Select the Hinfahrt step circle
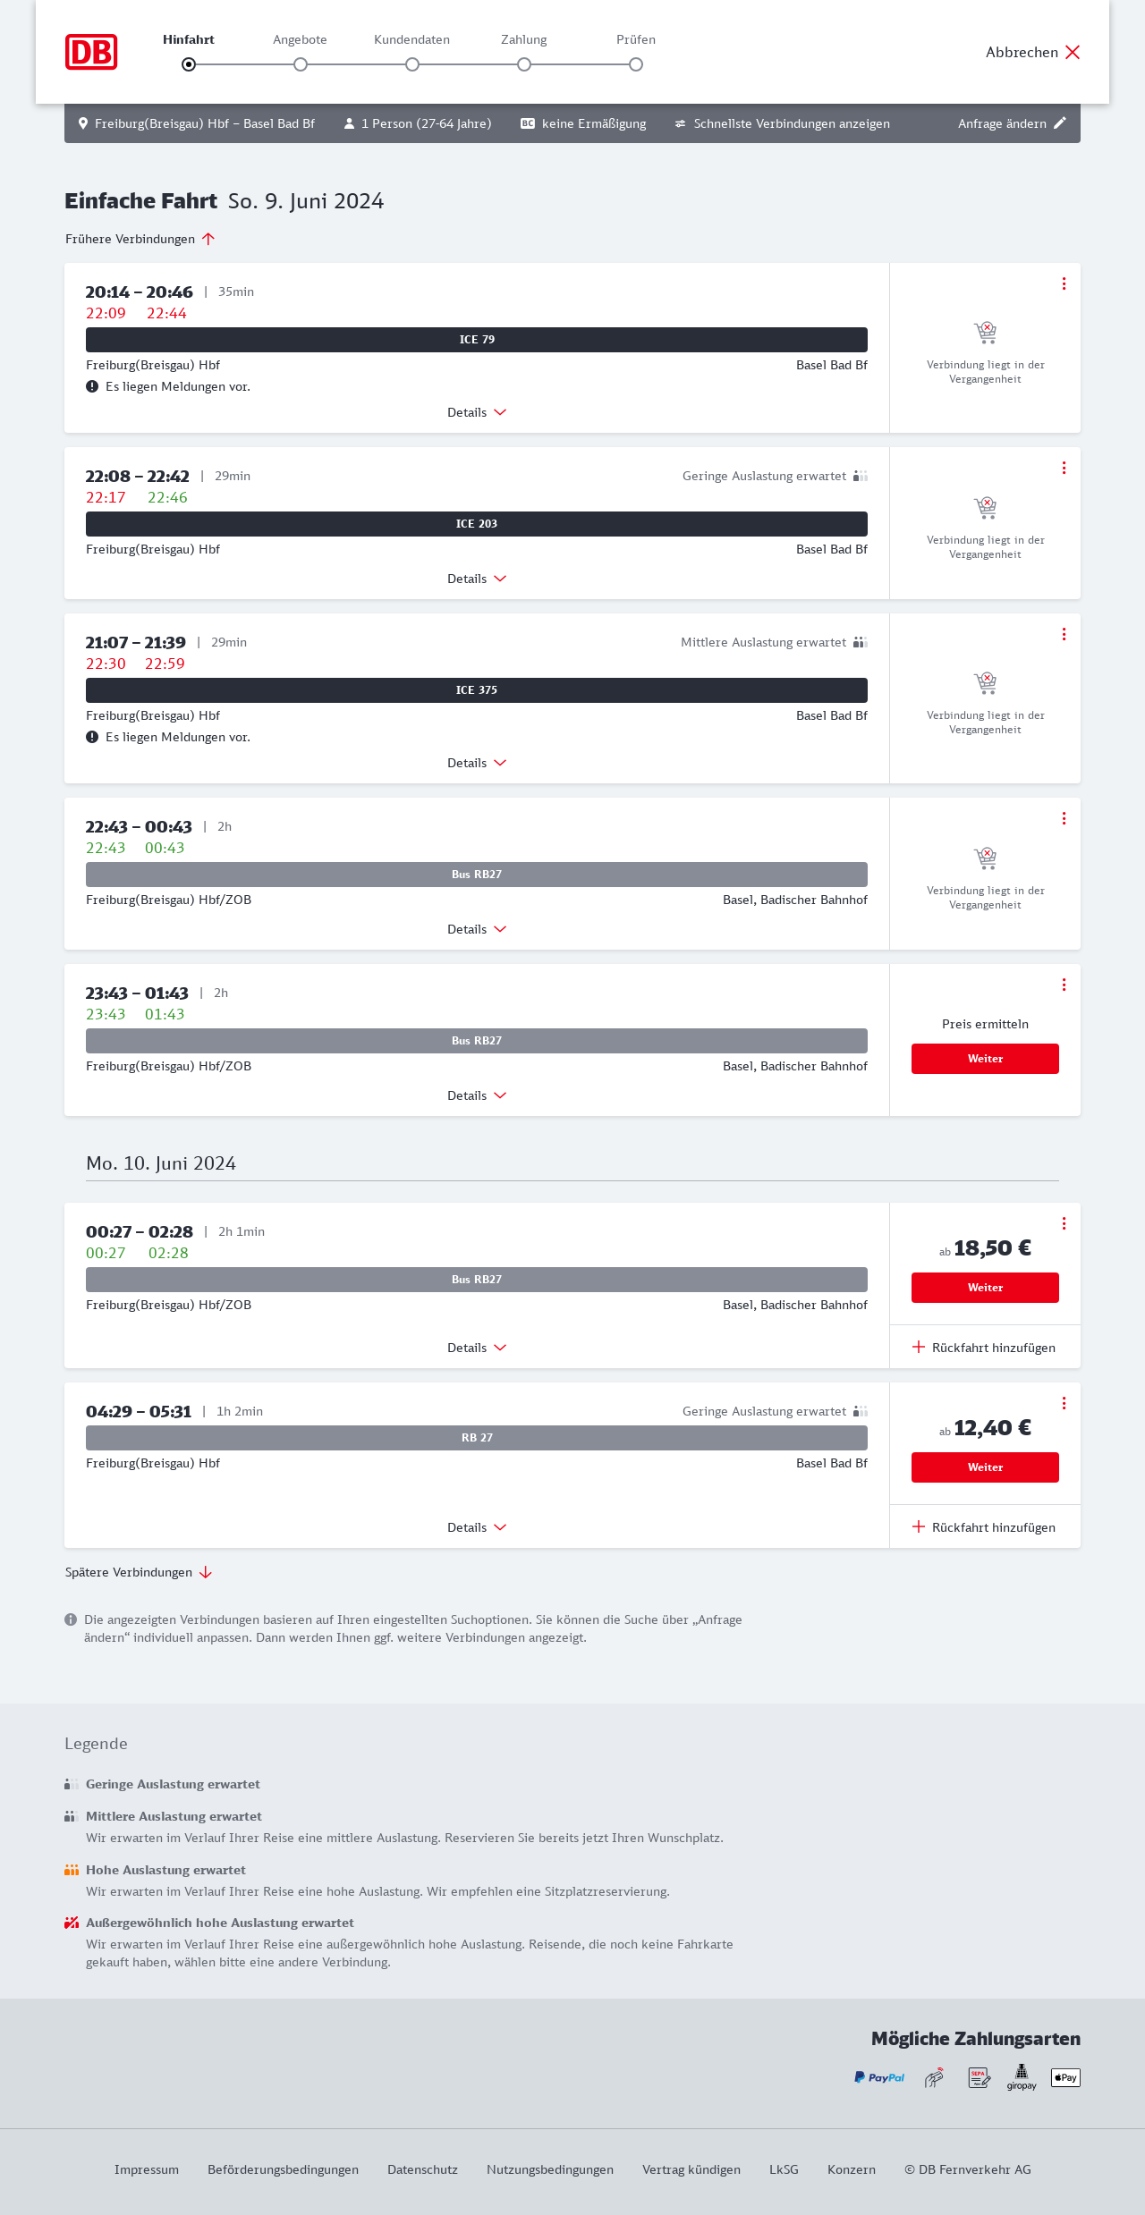Screen dimensions: 1145x2215 (x=189, y=64)
